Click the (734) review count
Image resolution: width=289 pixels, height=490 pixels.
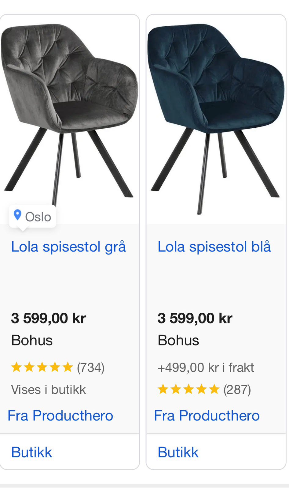pyautogui.click(x=91, y=367)
